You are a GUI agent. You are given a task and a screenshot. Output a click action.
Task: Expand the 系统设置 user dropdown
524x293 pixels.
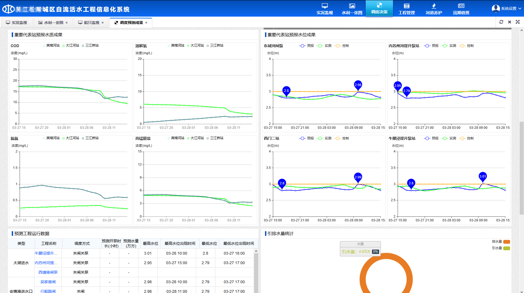coord(507,9)
